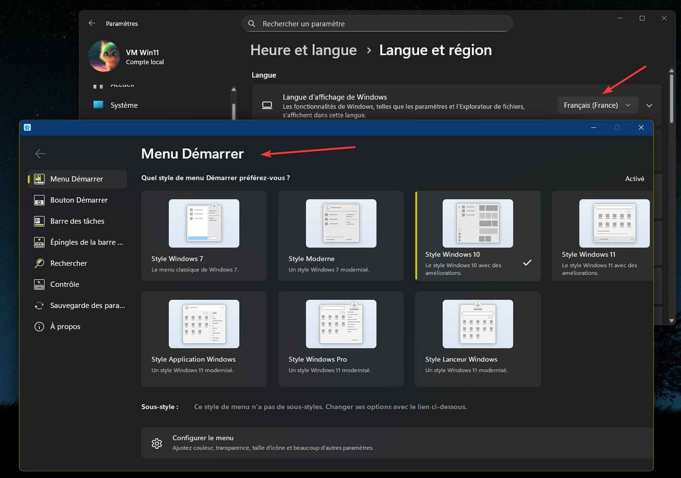The height and width of the screenshot is (478, 681).
Task: Click the Bouton Démarrer sidebar icon
Action: tap(39, 200)
